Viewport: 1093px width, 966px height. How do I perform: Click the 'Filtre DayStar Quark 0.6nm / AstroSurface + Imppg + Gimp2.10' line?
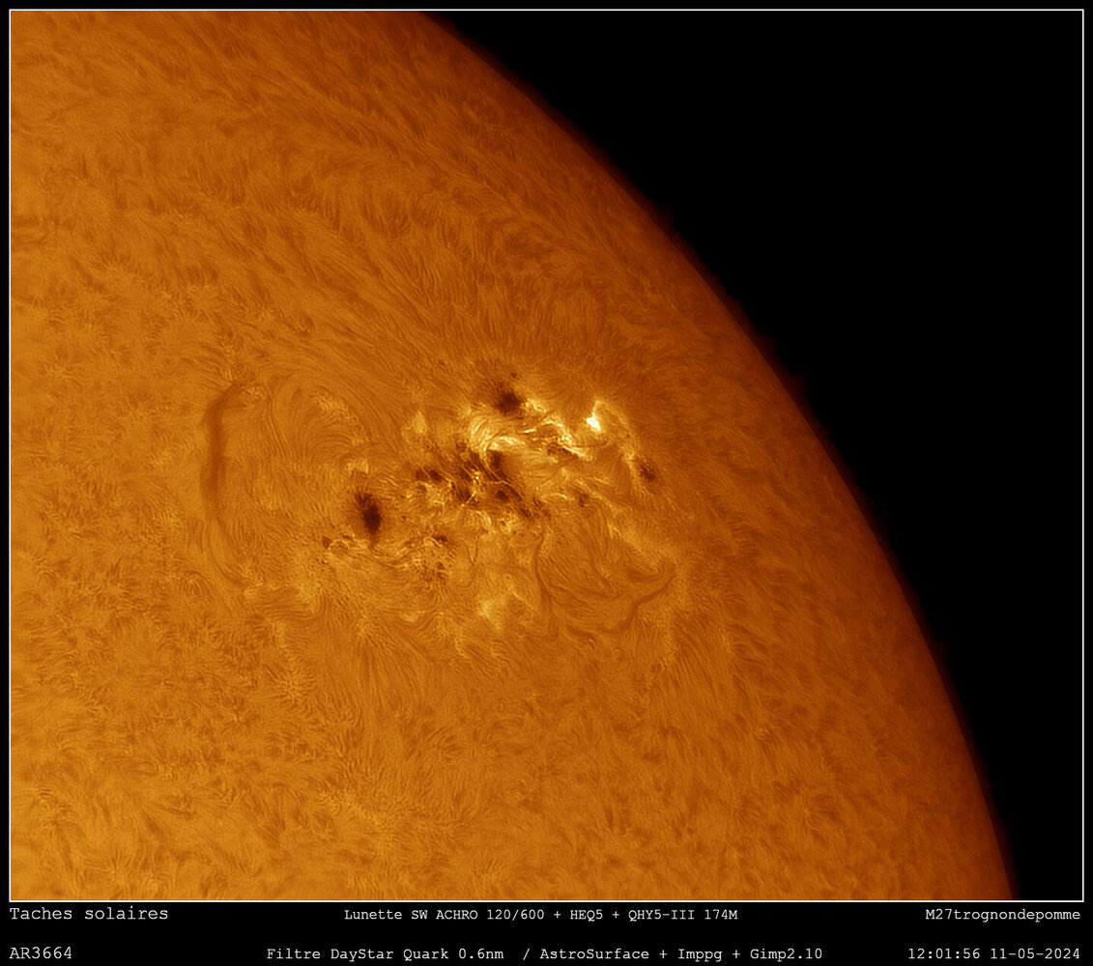(544, 954)
